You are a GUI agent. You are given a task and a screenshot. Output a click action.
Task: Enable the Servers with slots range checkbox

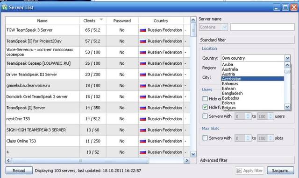[x=205, y=138]
